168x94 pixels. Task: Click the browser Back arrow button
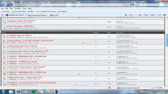tap(2, 5)
